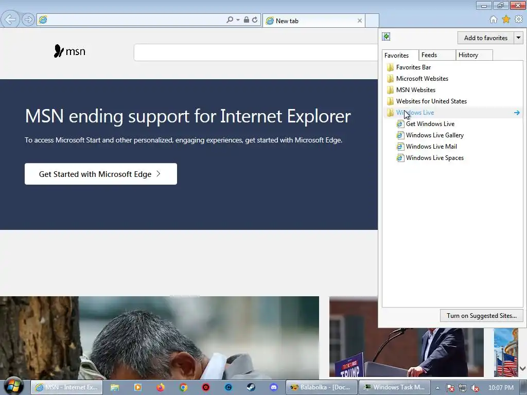This screenshot has width=527, height=395.
Task: Go forward with the Forward arrow button
Action: point(28,20)
